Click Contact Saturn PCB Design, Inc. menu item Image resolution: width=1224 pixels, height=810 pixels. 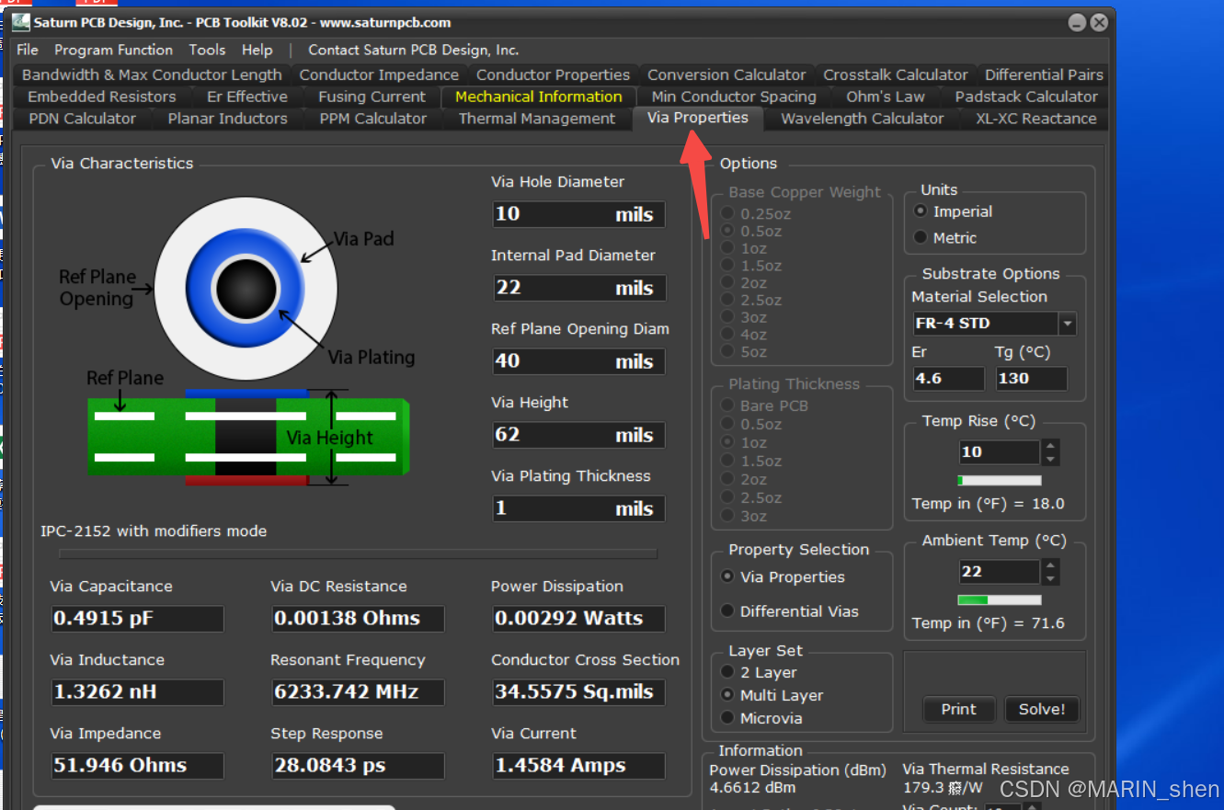pos(413,50)
